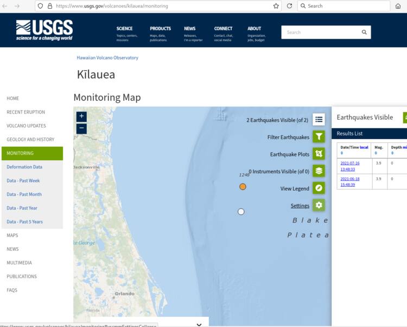Go back in browser history
Image resolution: width=407 pixels, height=327 pixels.
5,6
